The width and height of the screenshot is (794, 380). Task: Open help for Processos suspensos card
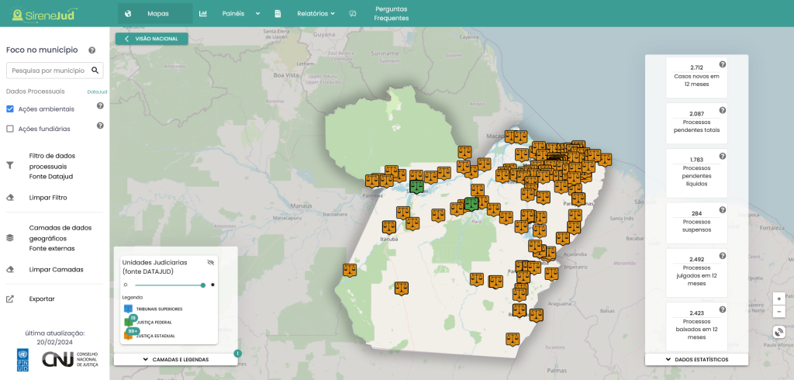click(x=723, y=209)
